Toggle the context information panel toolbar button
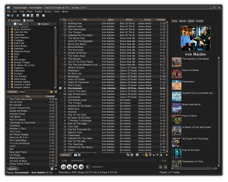228x182 pixels. [32, 16]
